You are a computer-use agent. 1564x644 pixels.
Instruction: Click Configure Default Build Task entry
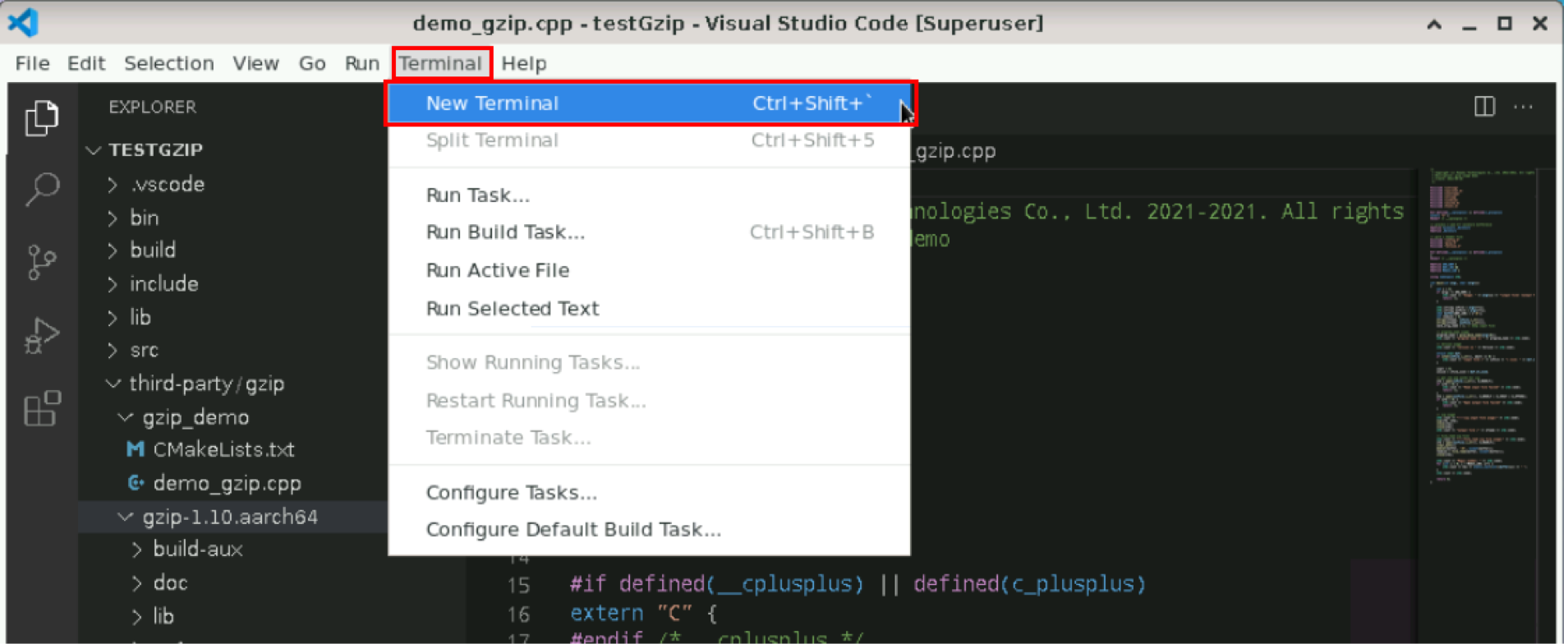tap(573, 530)
